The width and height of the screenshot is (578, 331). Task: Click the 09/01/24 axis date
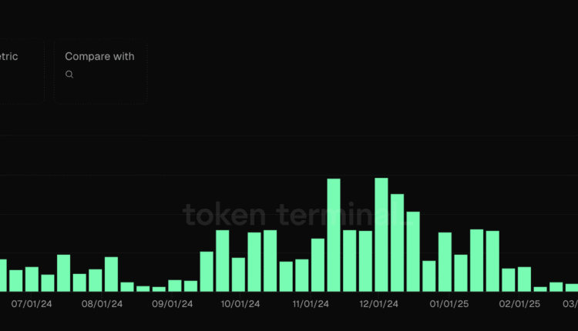tap(173, 304)
